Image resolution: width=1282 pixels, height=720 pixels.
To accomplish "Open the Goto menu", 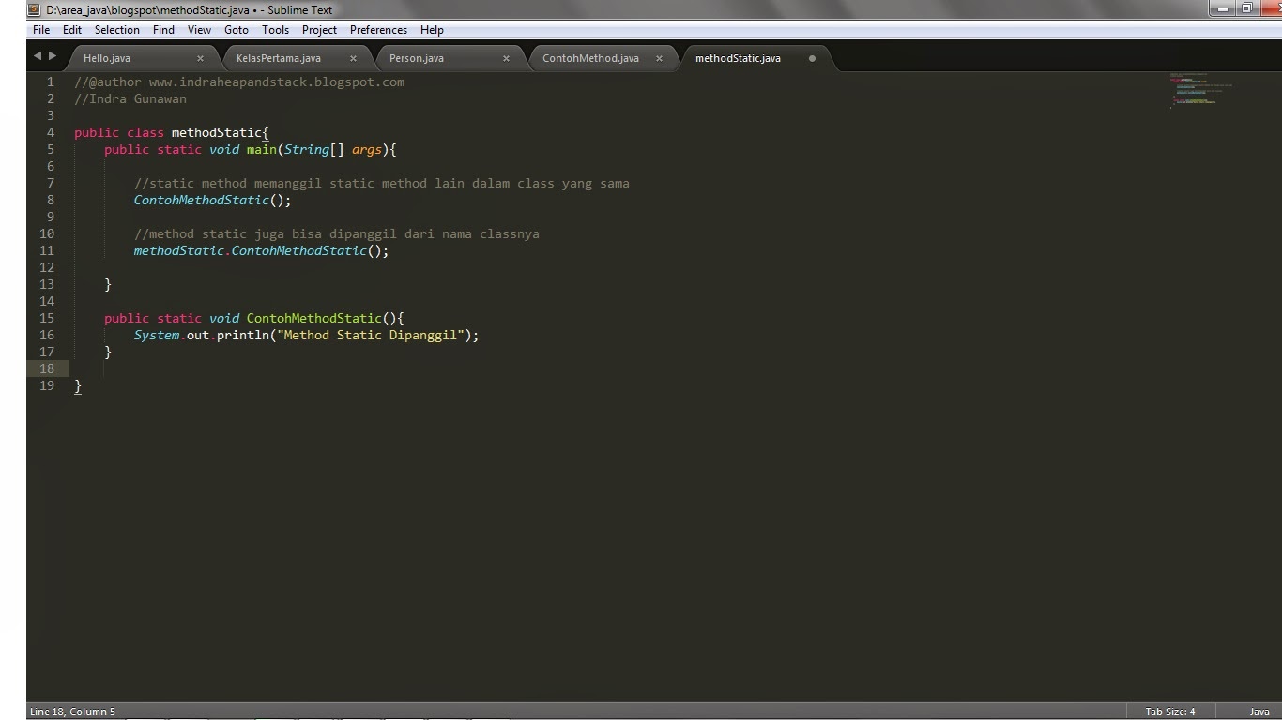I will coord(237,30).
